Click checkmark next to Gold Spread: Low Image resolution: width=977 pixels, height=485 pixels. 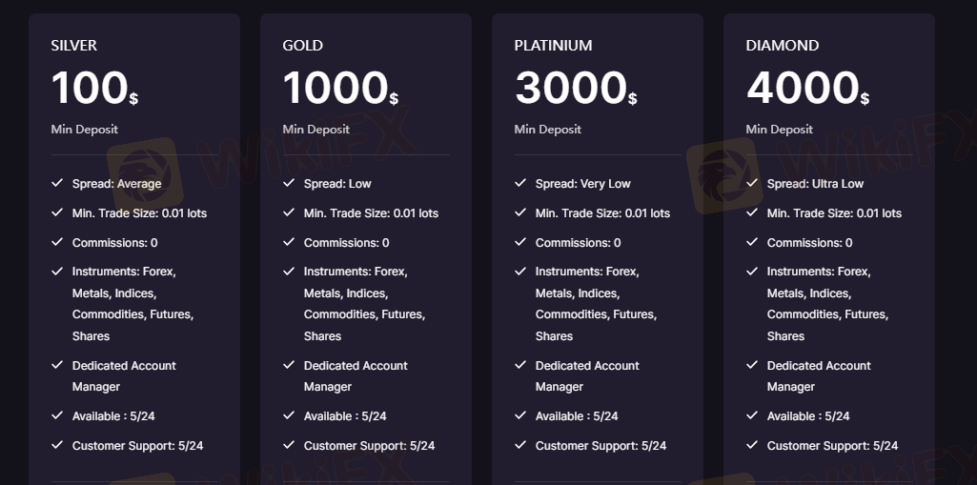289,183
